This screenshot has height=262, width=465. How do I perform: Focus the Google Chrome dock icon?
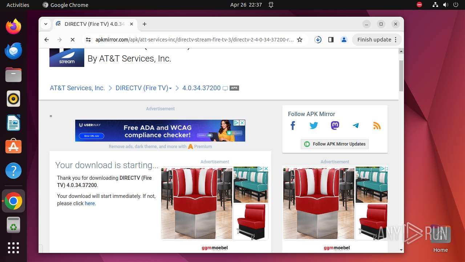pyautogui.click(x=13, y=201)
